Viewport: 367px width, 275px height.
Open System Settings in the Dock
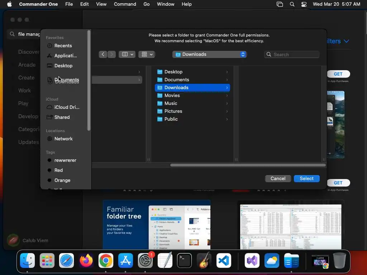[x=145, y=260]
